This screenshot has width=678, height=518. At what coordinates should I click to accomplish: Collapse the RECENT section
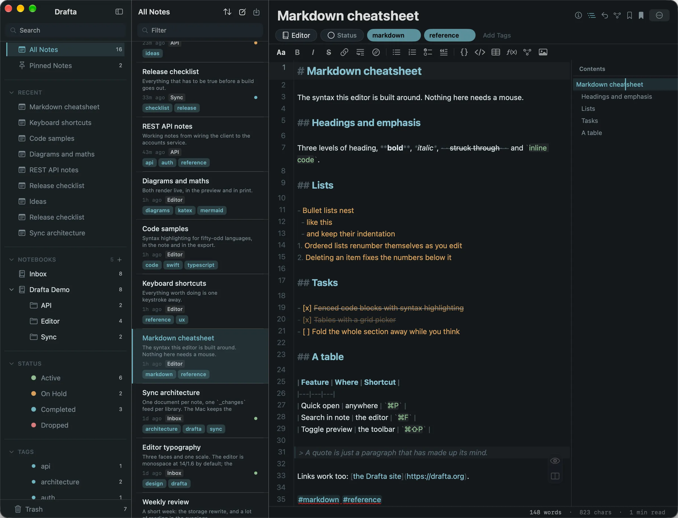coord(11,92)
